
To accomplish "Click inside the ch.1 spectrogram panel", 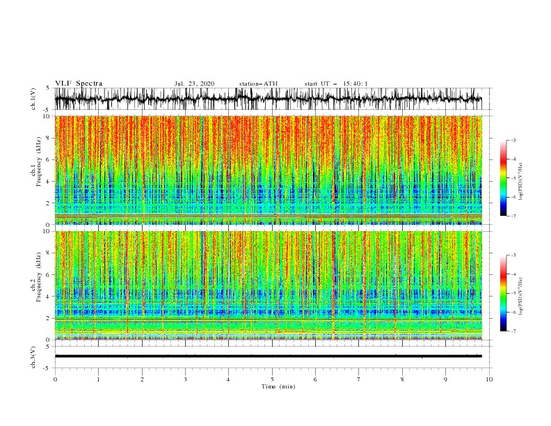I will pyautogui.click(x=268, y=170).
